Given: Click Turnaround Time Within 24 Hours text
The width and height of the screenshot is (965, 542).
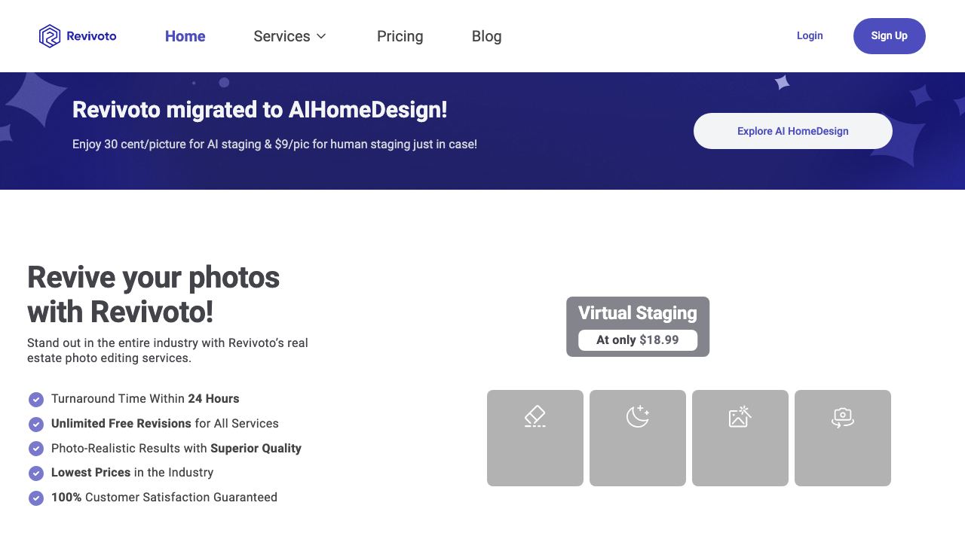Looking at the screenshot, I should coord(146,399).
